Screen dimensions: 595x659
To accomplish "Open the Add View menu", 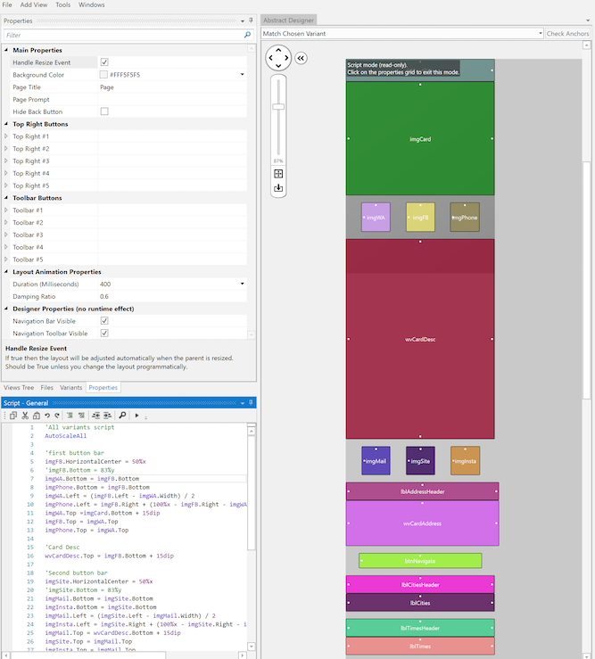I will click(x=33, y=4).
